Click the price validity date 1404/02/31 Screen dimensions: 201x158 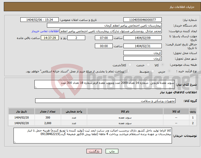tap(142, 46)
